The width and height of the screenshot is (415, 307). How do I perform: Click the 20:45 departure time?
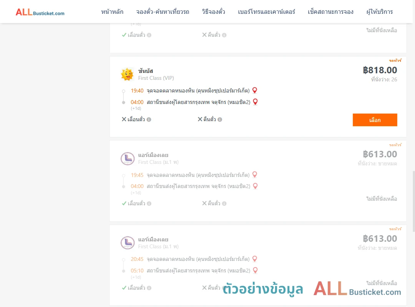click(137, 259)
